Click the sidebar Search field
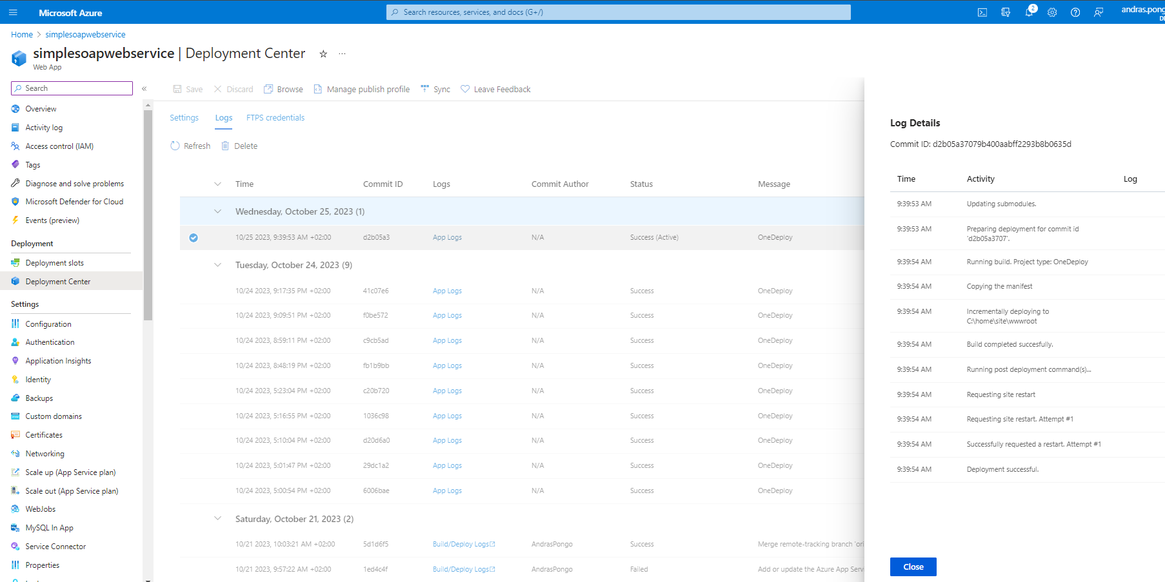Screen dimensions: 1165x582 point(72,88)
